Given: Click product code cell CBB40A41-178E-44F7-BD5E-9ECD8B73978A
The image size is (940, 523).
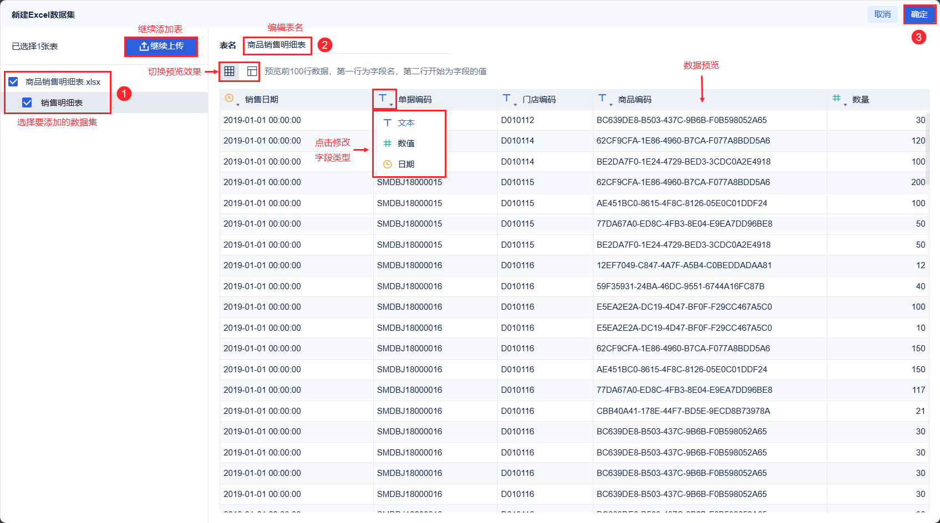Looking at the screenshot, I should (710, 411).
